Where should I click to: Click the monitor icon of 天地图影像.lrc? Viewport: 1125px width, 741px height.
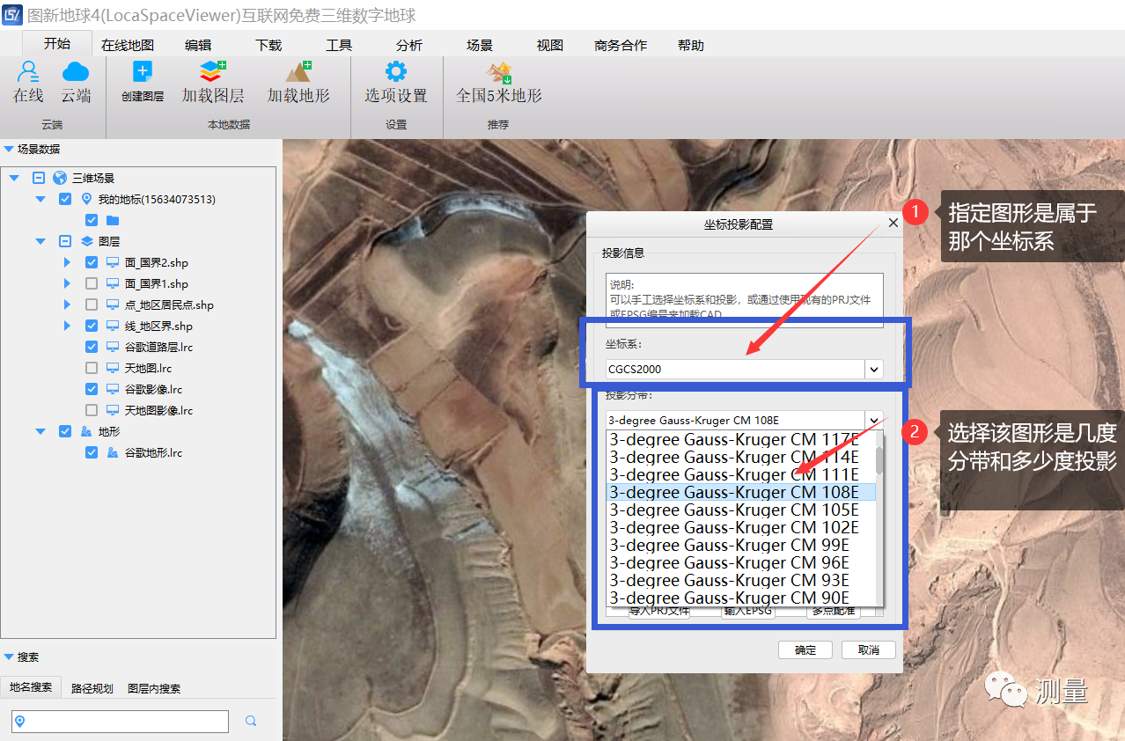point(113,410)
